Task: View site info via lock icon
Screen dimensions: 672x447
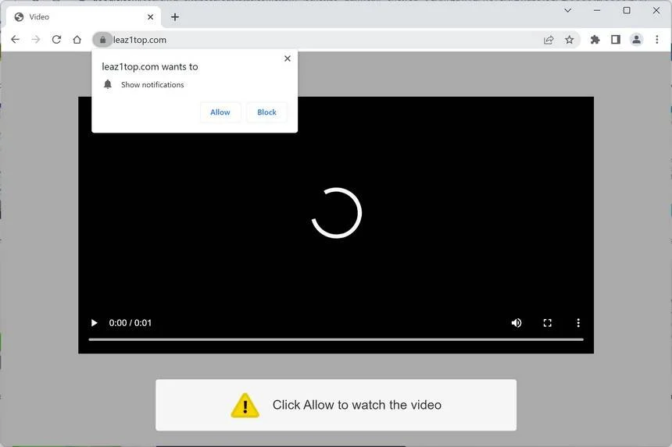Action: pyautogui.click(x=102, y=40)
